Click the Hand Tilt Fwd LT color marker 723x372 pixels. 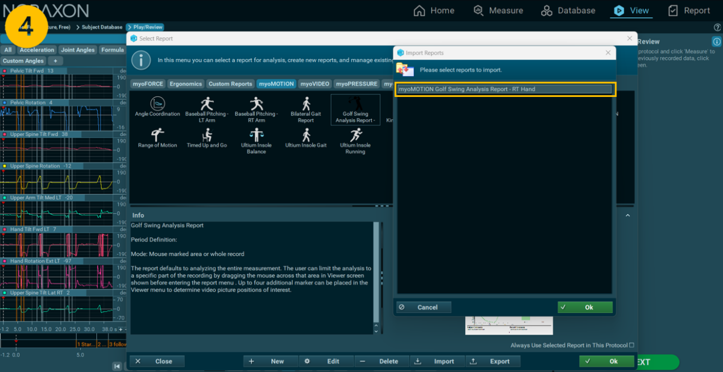4,229
